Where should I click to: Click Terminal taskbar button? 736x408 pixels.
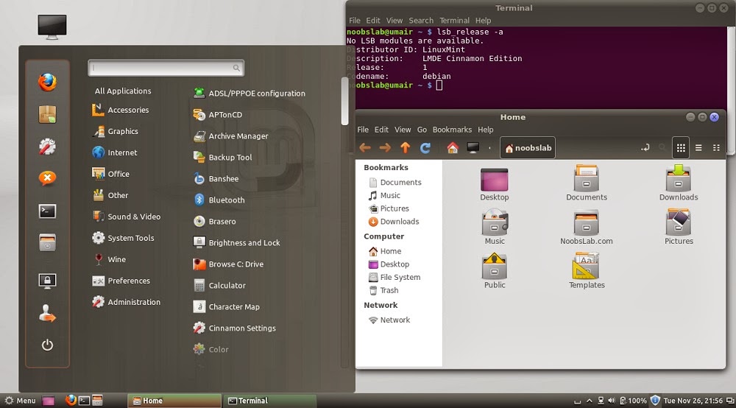tap(269, 401)
